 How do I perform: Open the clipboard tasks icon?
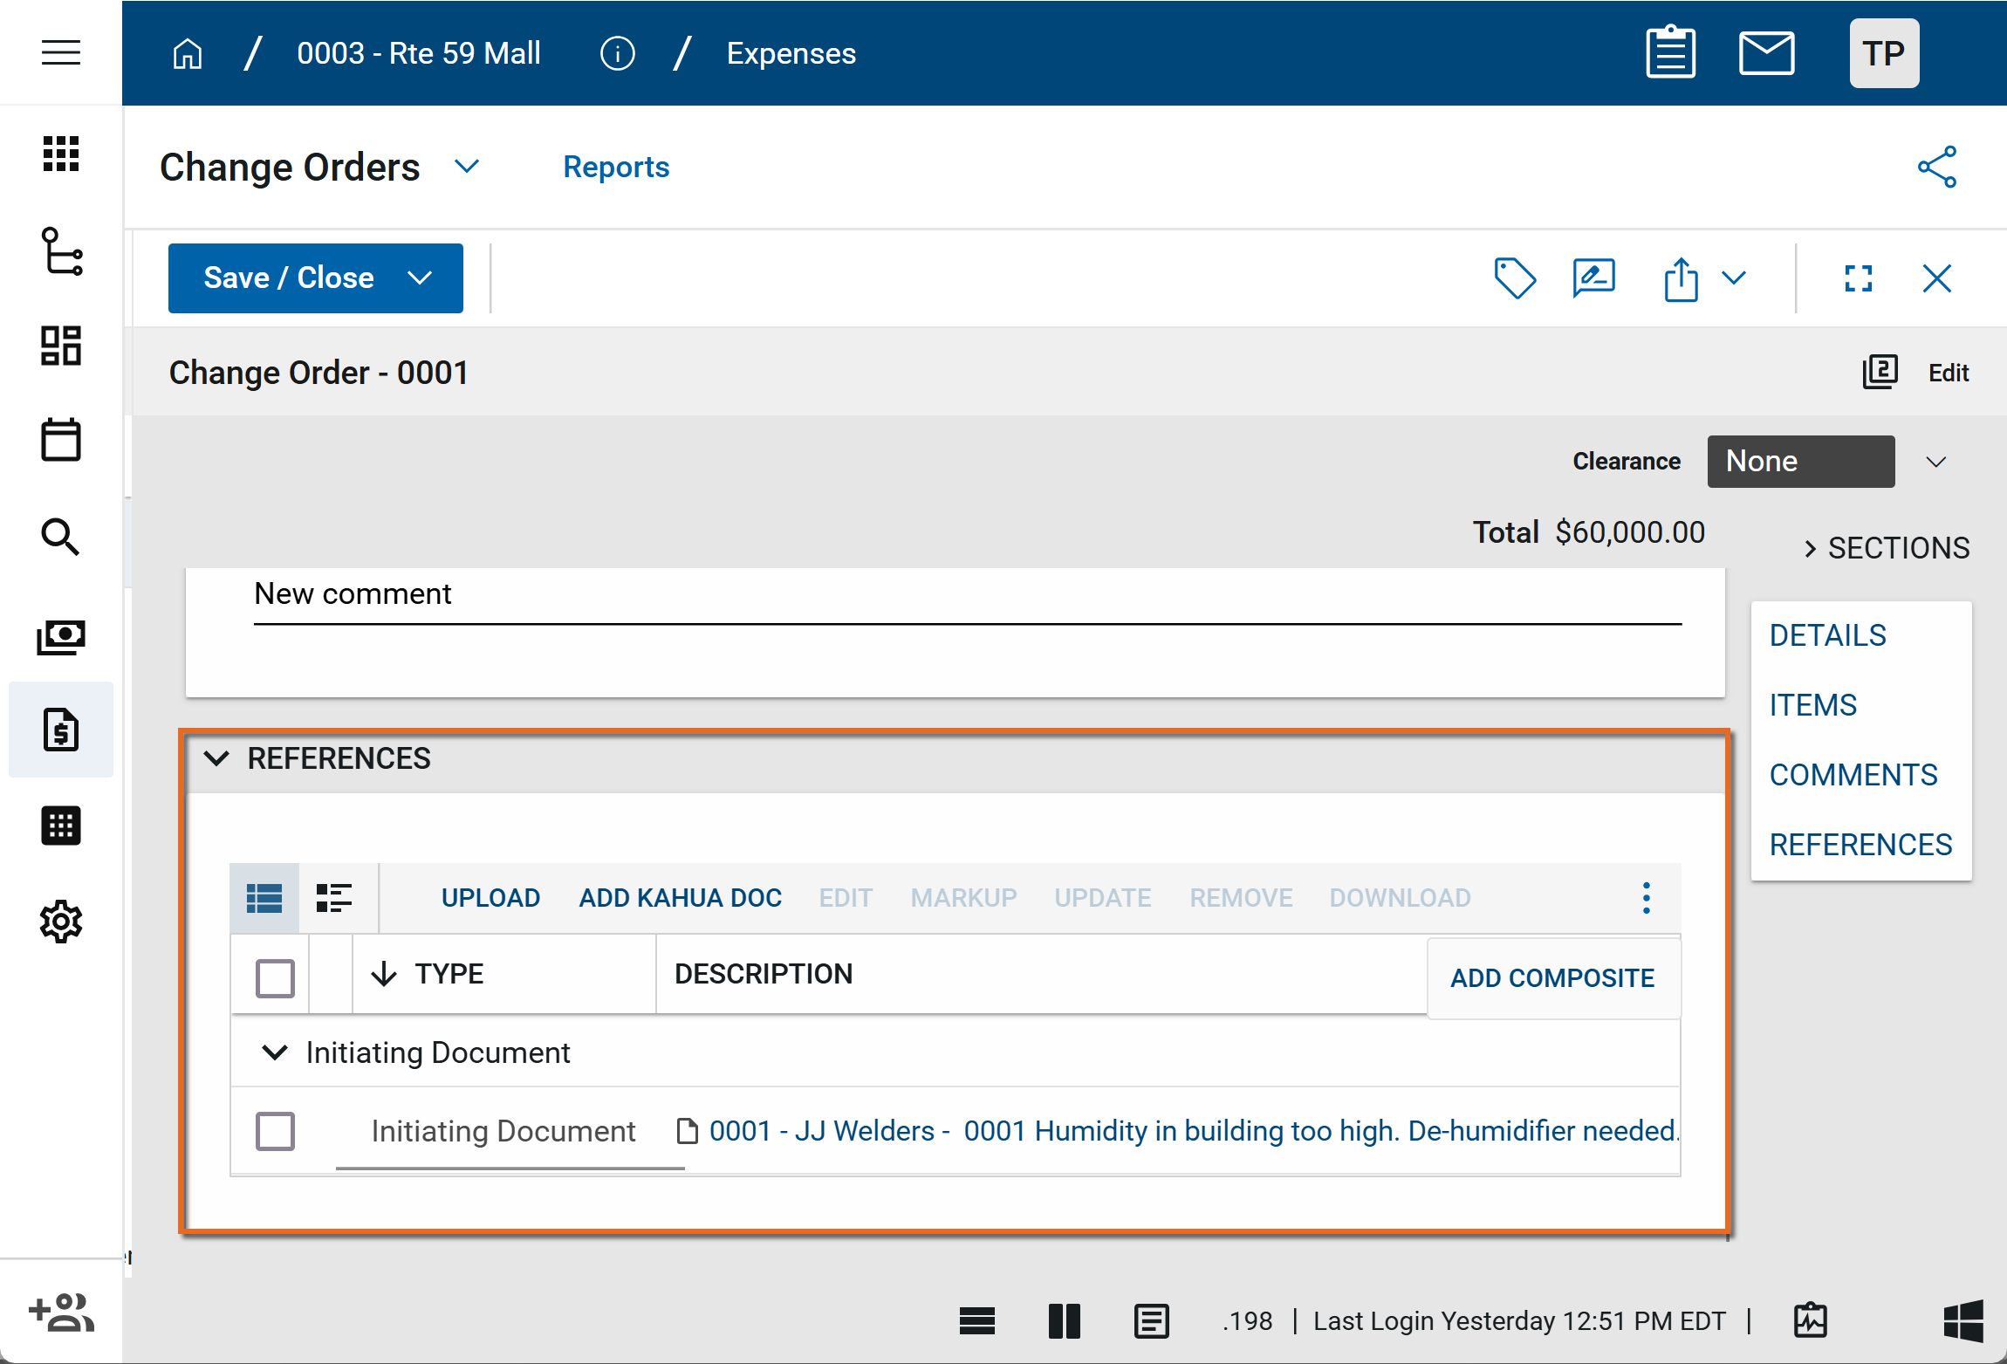click(x=1670, y=53)
